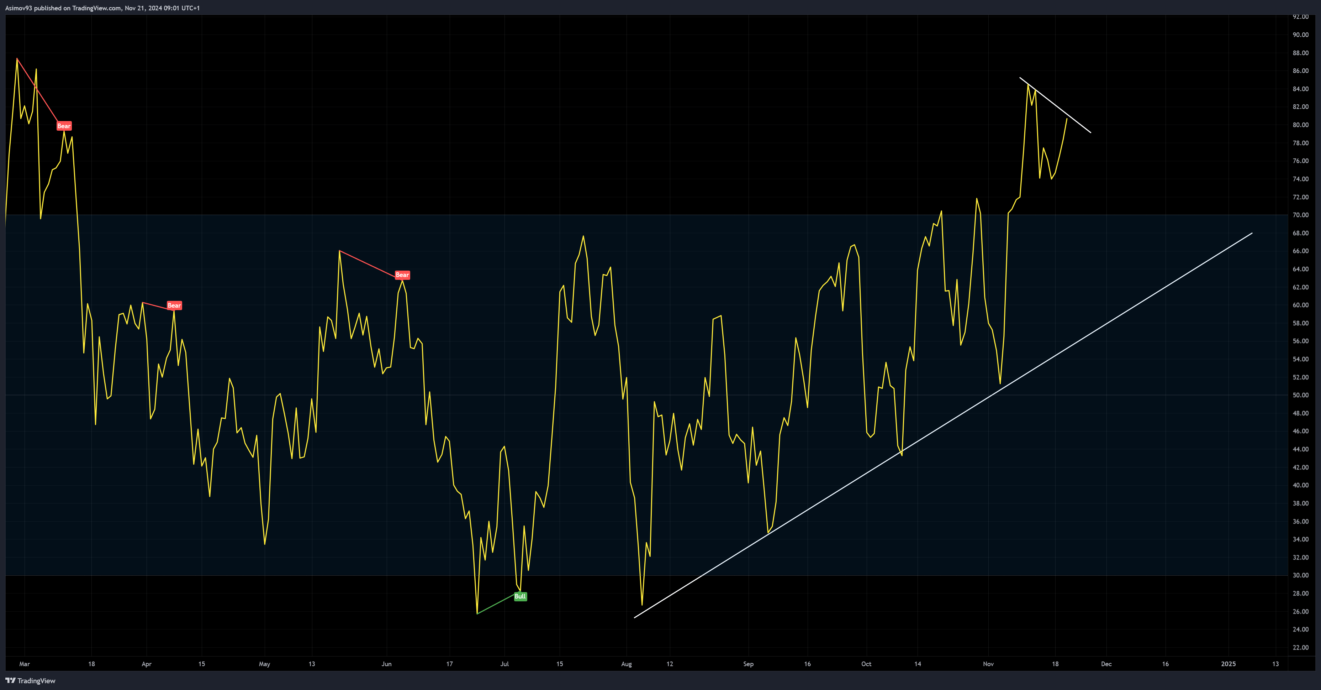Click the 60.00 price axis label
The height and width of the screenshot is (690, 1321).
tap(1300, 305)
